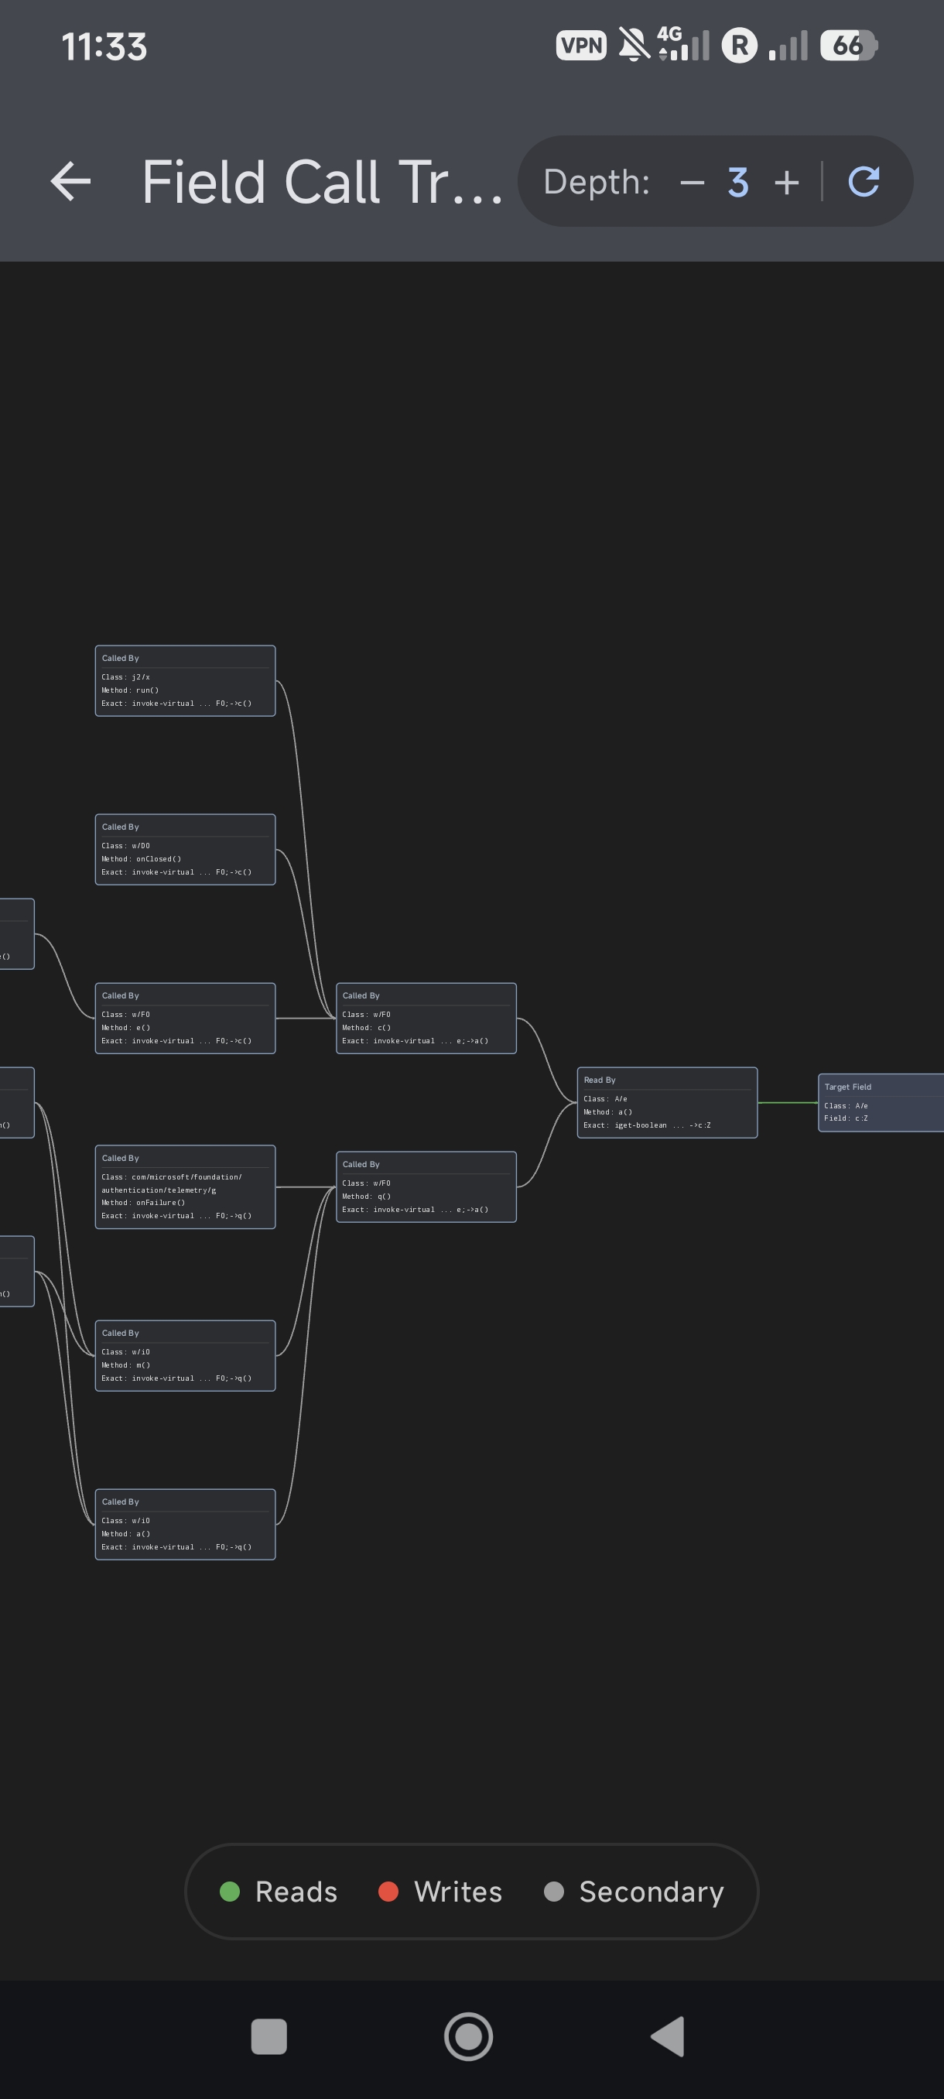Refresh the call trace graph

pos(864,181)
